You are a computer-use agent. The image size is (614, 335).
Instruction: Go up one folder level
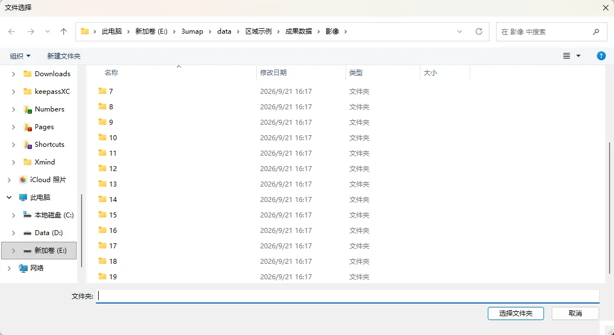(63, 31)
